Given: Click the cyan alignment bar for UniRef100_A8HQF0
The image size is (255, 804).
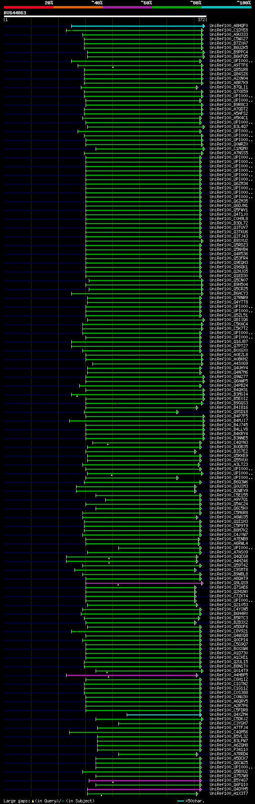Looking at the screenshot, I should click(x=138, y=26).
